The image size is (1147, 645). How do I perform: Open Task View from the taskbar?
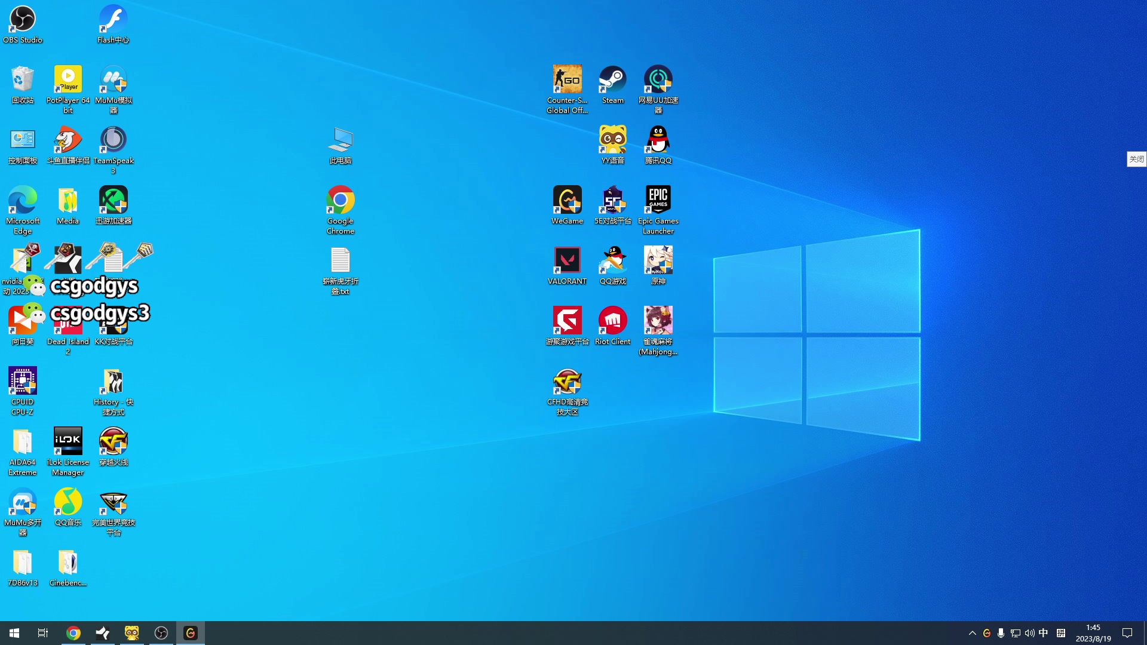43,633
